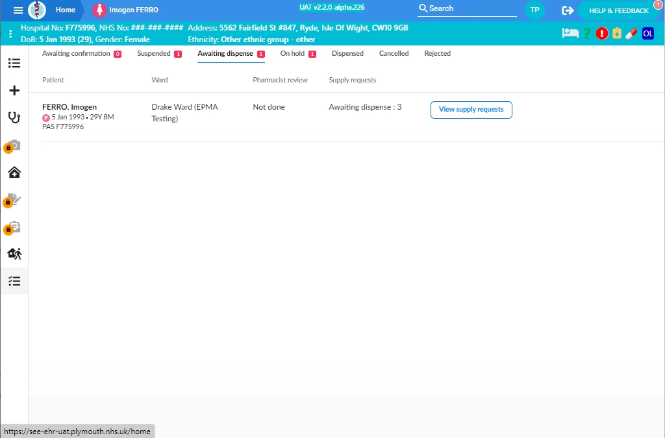Switch to Awaiting confirmation tab
The image size is (665, 438).
click(81, 53)
